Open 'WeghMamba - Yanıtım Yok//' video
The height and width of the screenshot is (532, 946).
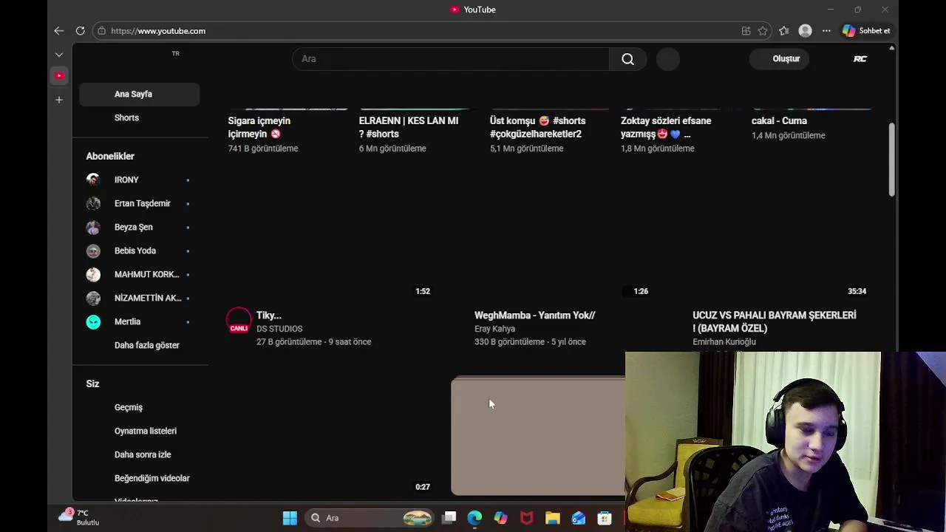click(535, 316)
